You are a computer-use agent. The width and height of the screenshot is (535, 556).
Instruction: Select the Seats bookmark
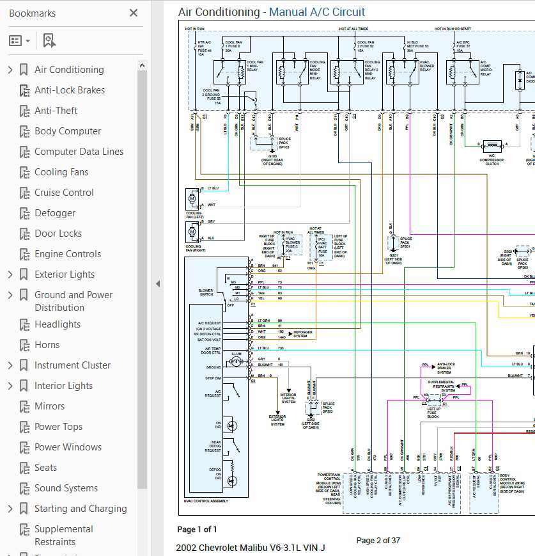[46, 468]
